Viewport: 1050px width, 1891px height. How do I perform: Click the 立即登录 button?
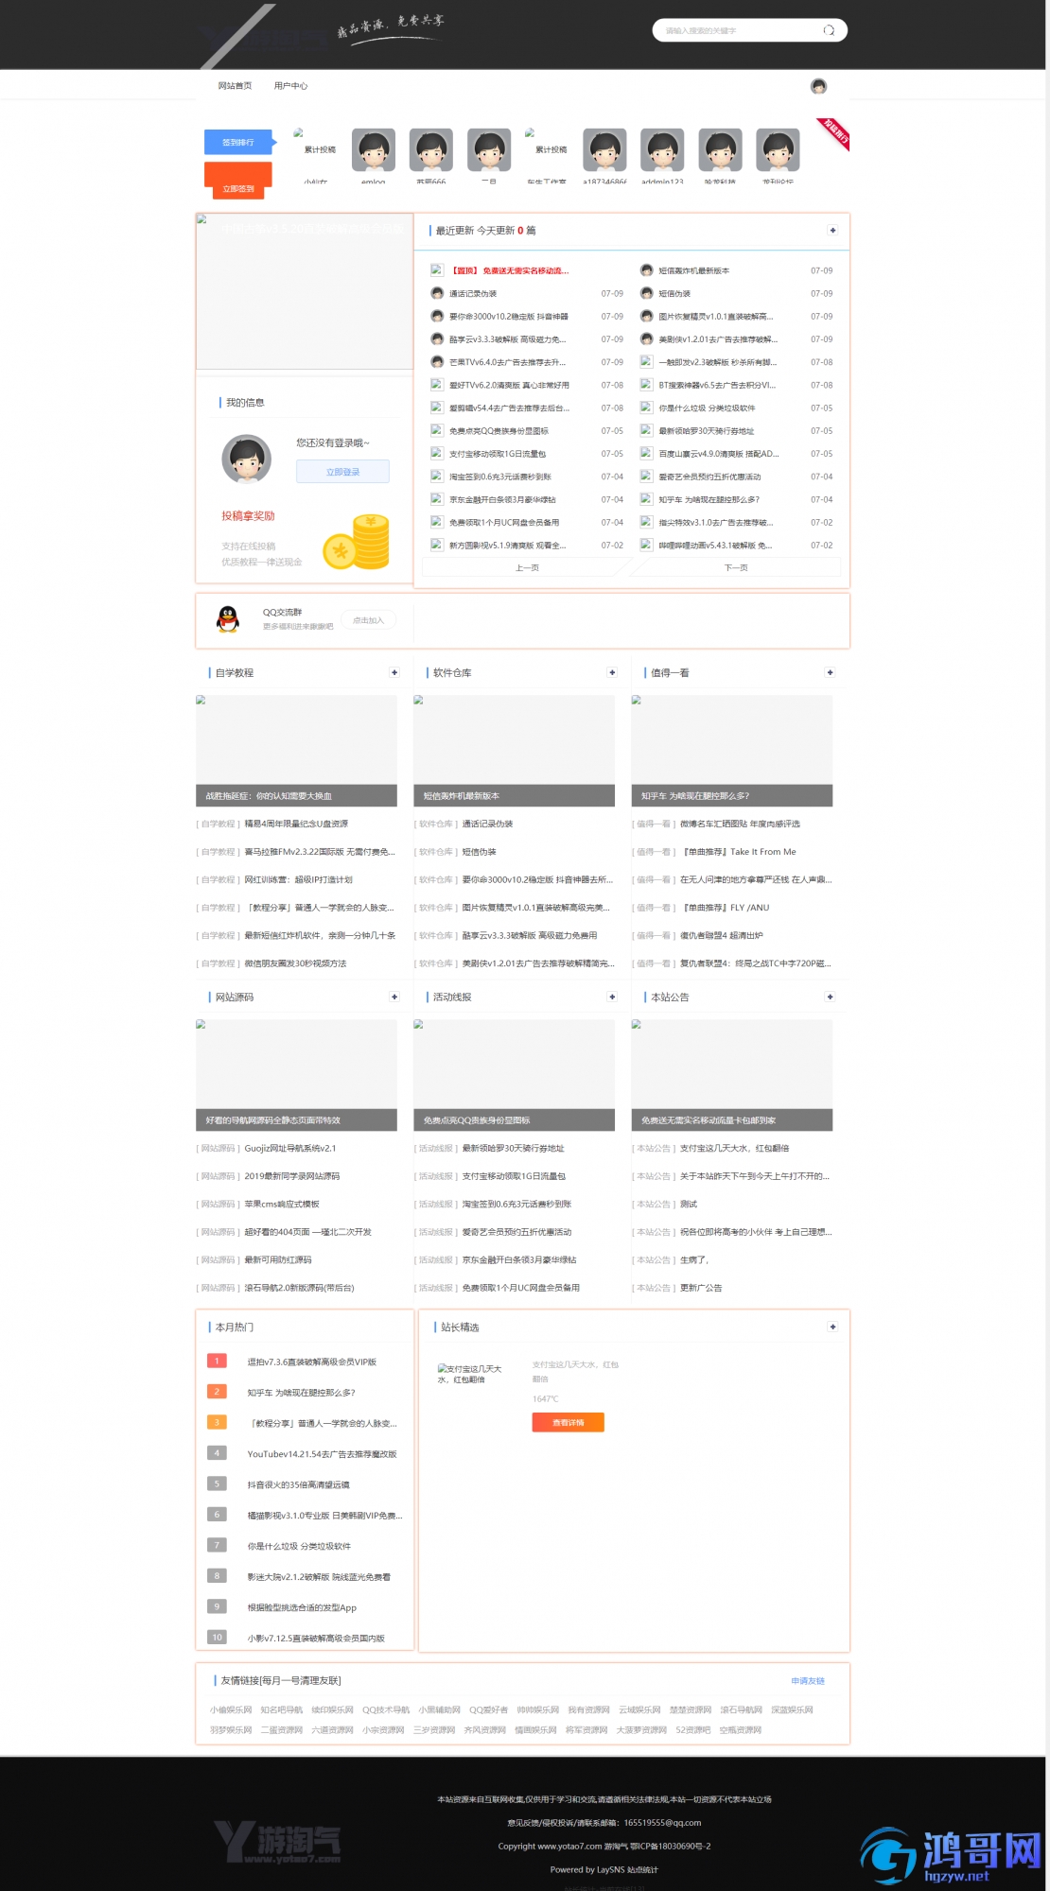[x=342, y=471]
